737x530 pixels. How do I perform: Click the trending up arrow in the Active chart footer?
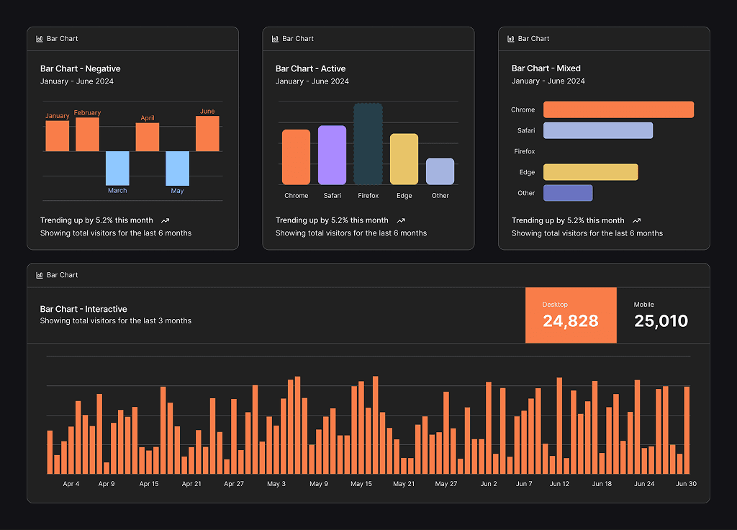click(400, 220)
